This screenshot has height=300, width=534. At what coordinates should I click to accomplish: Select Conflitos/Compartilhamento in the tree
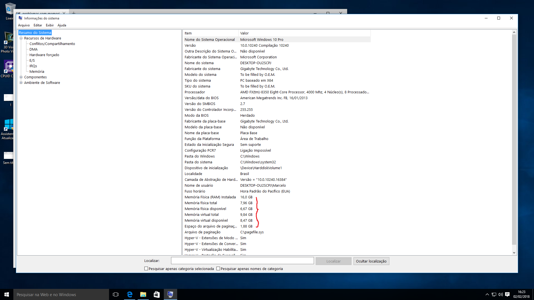pyautogui.click(x=52, y=44)
